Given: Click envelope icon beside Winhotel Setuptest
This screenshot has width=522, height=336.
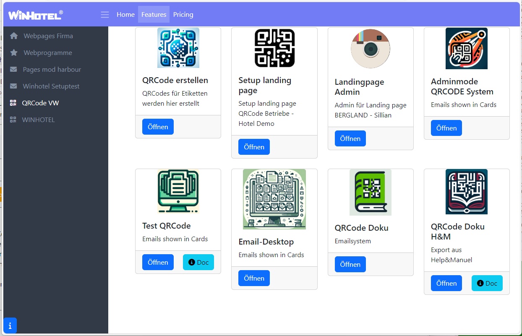Looking at the screenshot, I should click(x=13, y=86).
